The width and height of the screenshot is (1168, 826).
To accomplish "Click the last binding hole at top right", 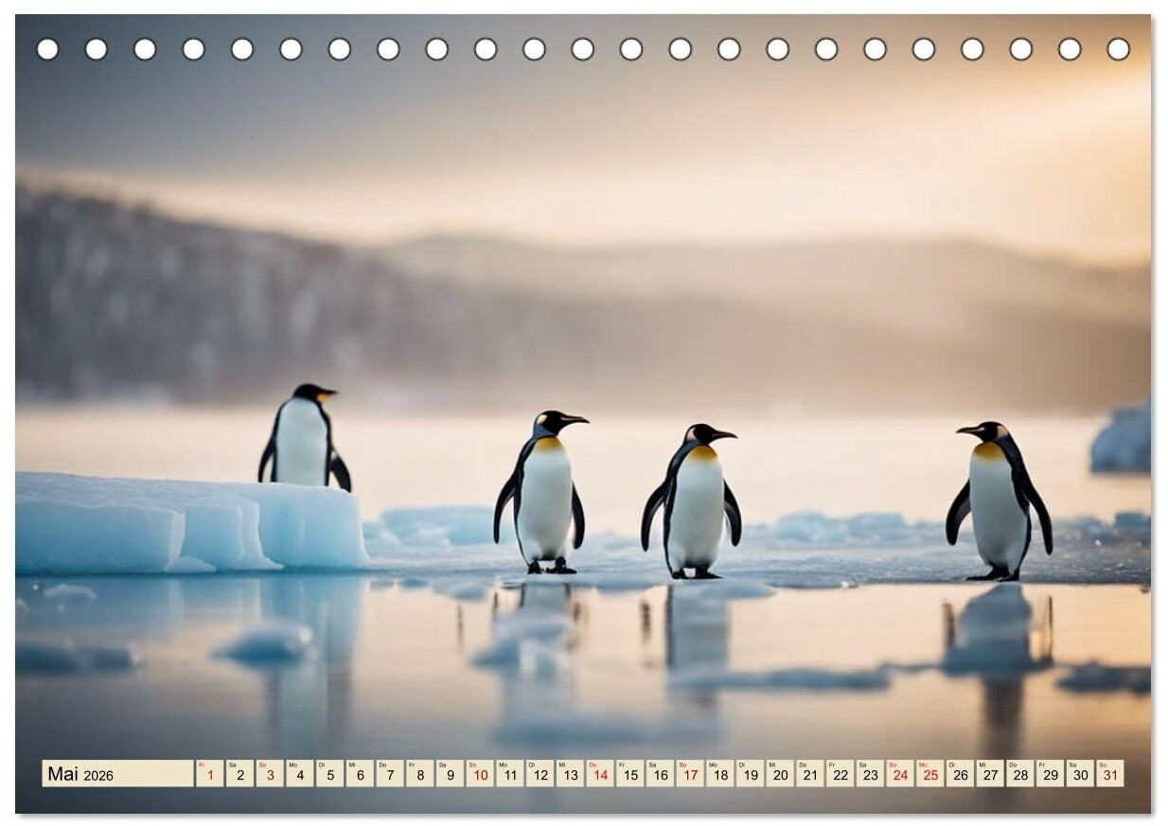I will 1118,49.
